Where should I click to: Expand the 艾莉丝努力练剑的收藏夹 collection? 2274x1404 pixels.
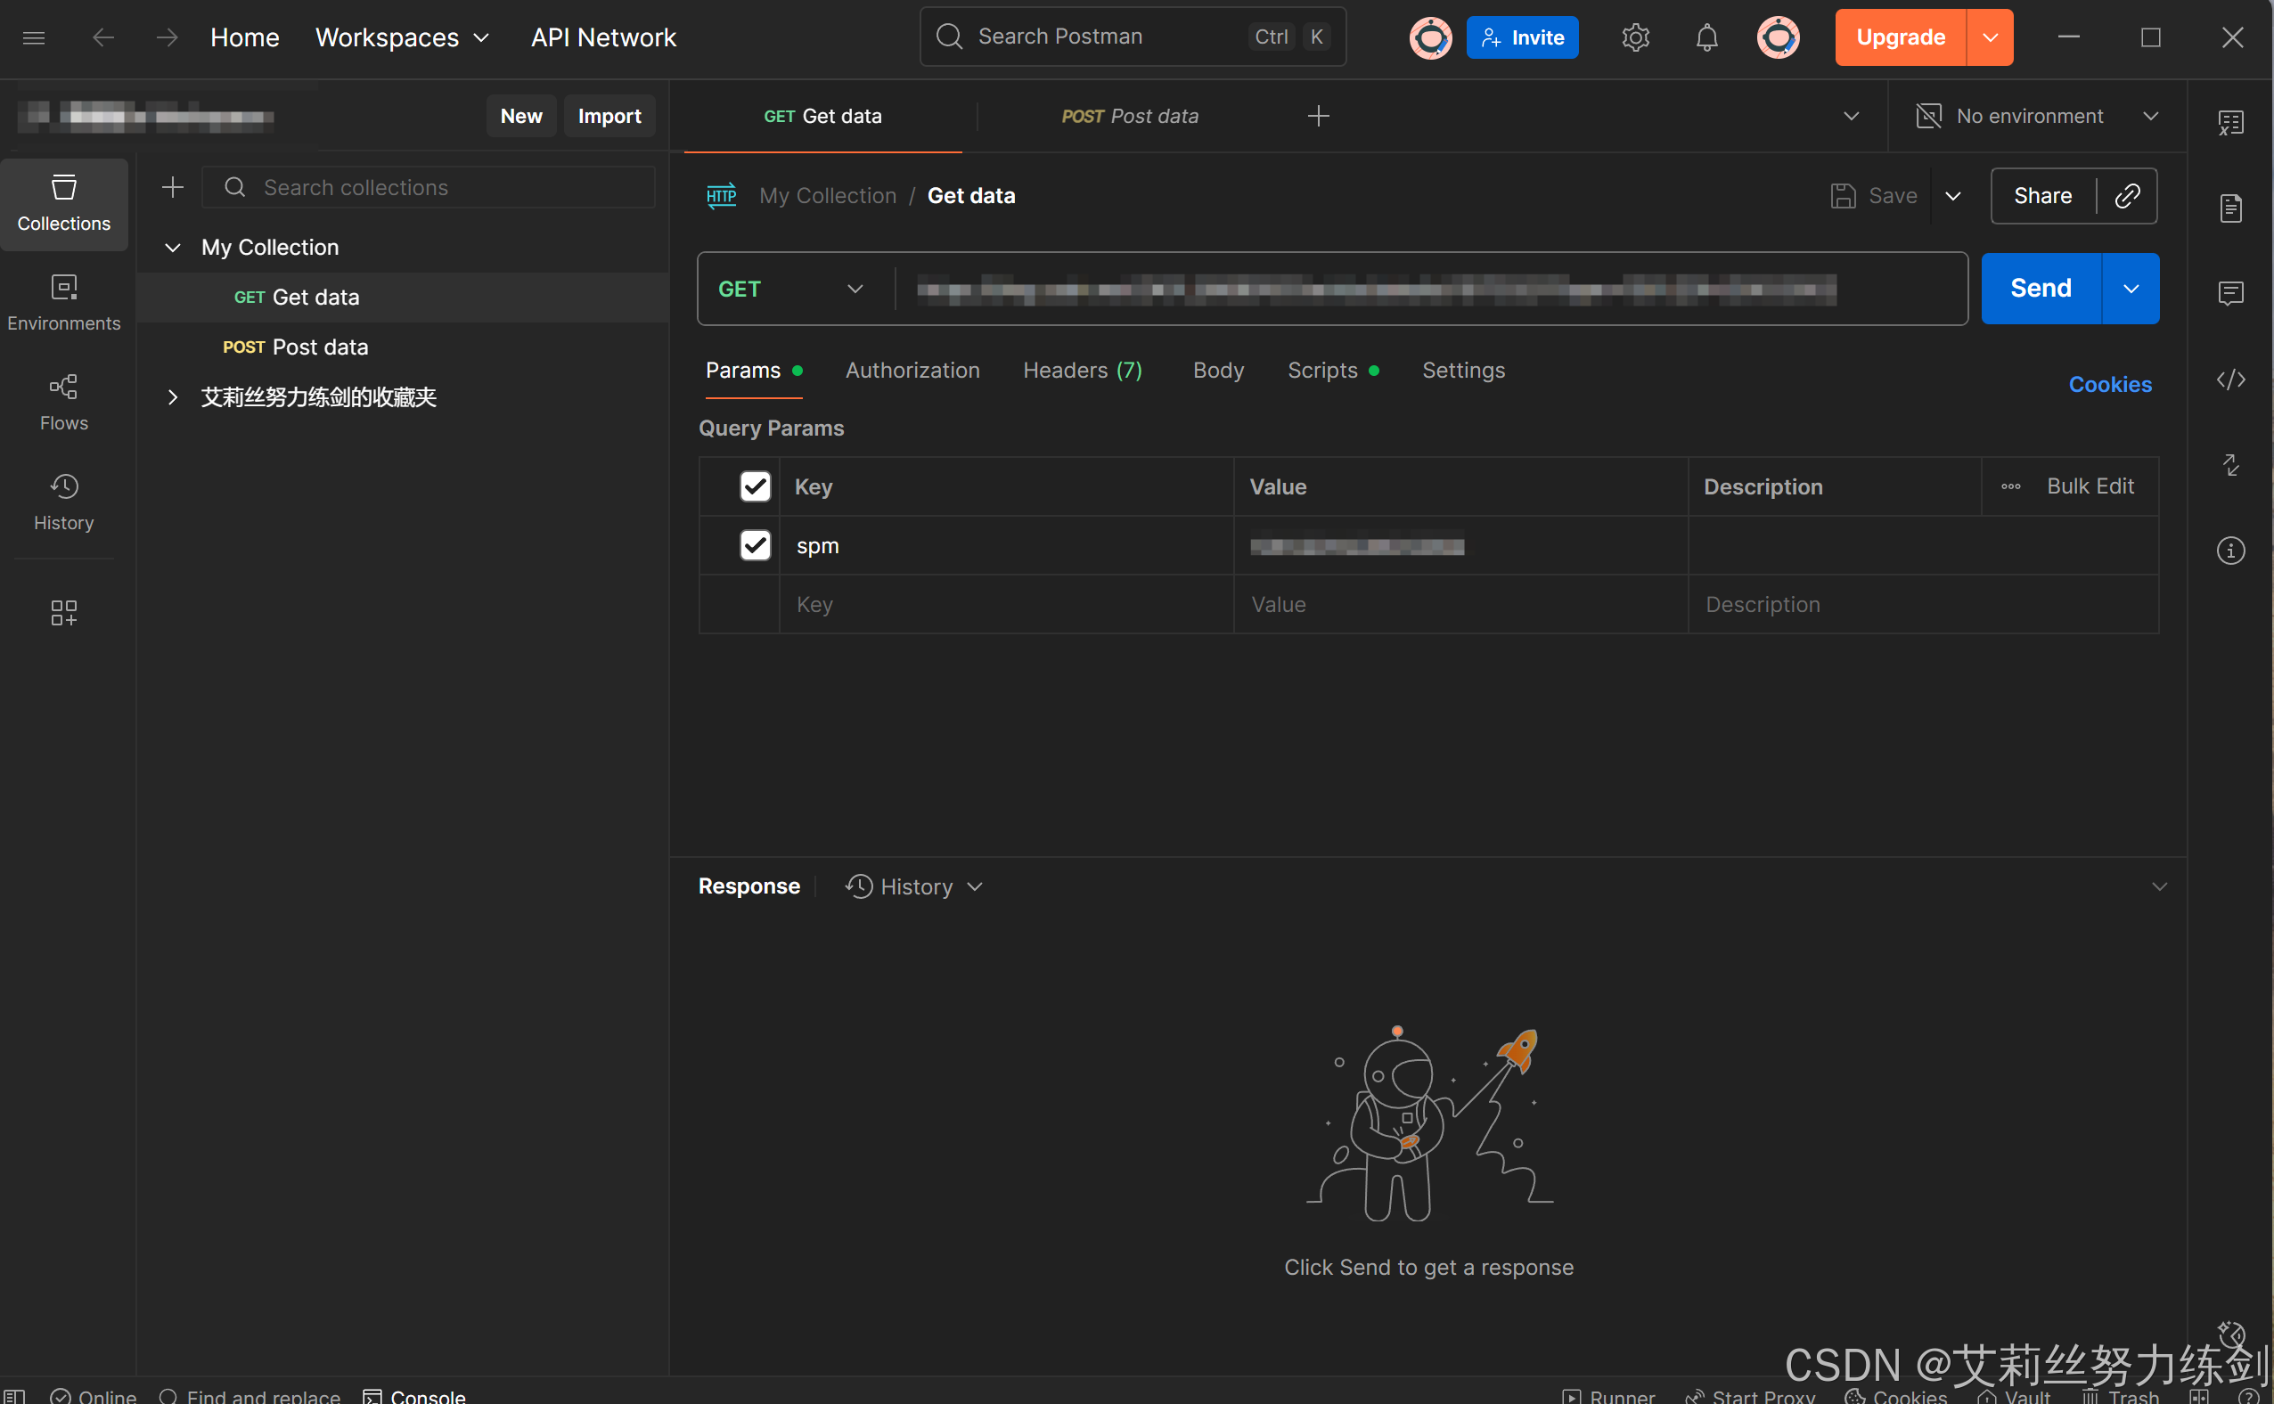point(173,397)
